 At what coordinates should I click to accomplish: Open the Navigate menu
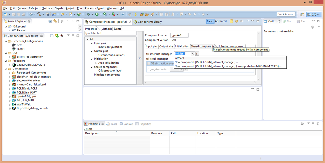point(47,8)
